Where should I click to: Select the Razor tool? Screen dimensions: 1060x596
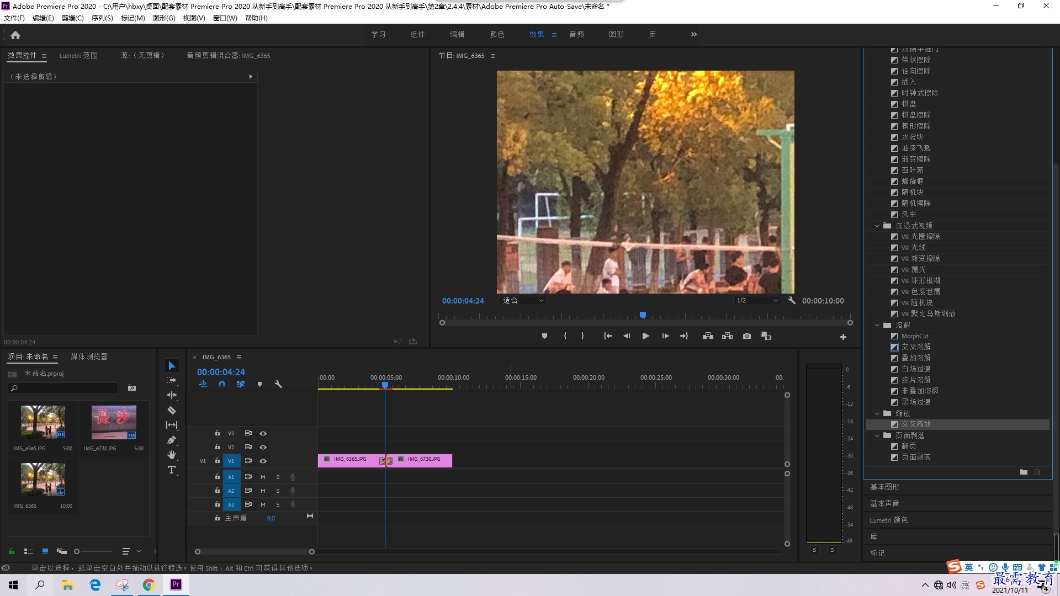[172, 410]
